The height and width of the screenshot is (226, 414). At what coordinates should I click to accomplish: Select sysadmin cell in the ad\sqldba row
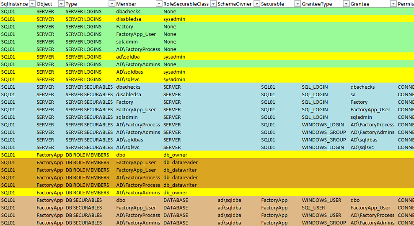174,56
